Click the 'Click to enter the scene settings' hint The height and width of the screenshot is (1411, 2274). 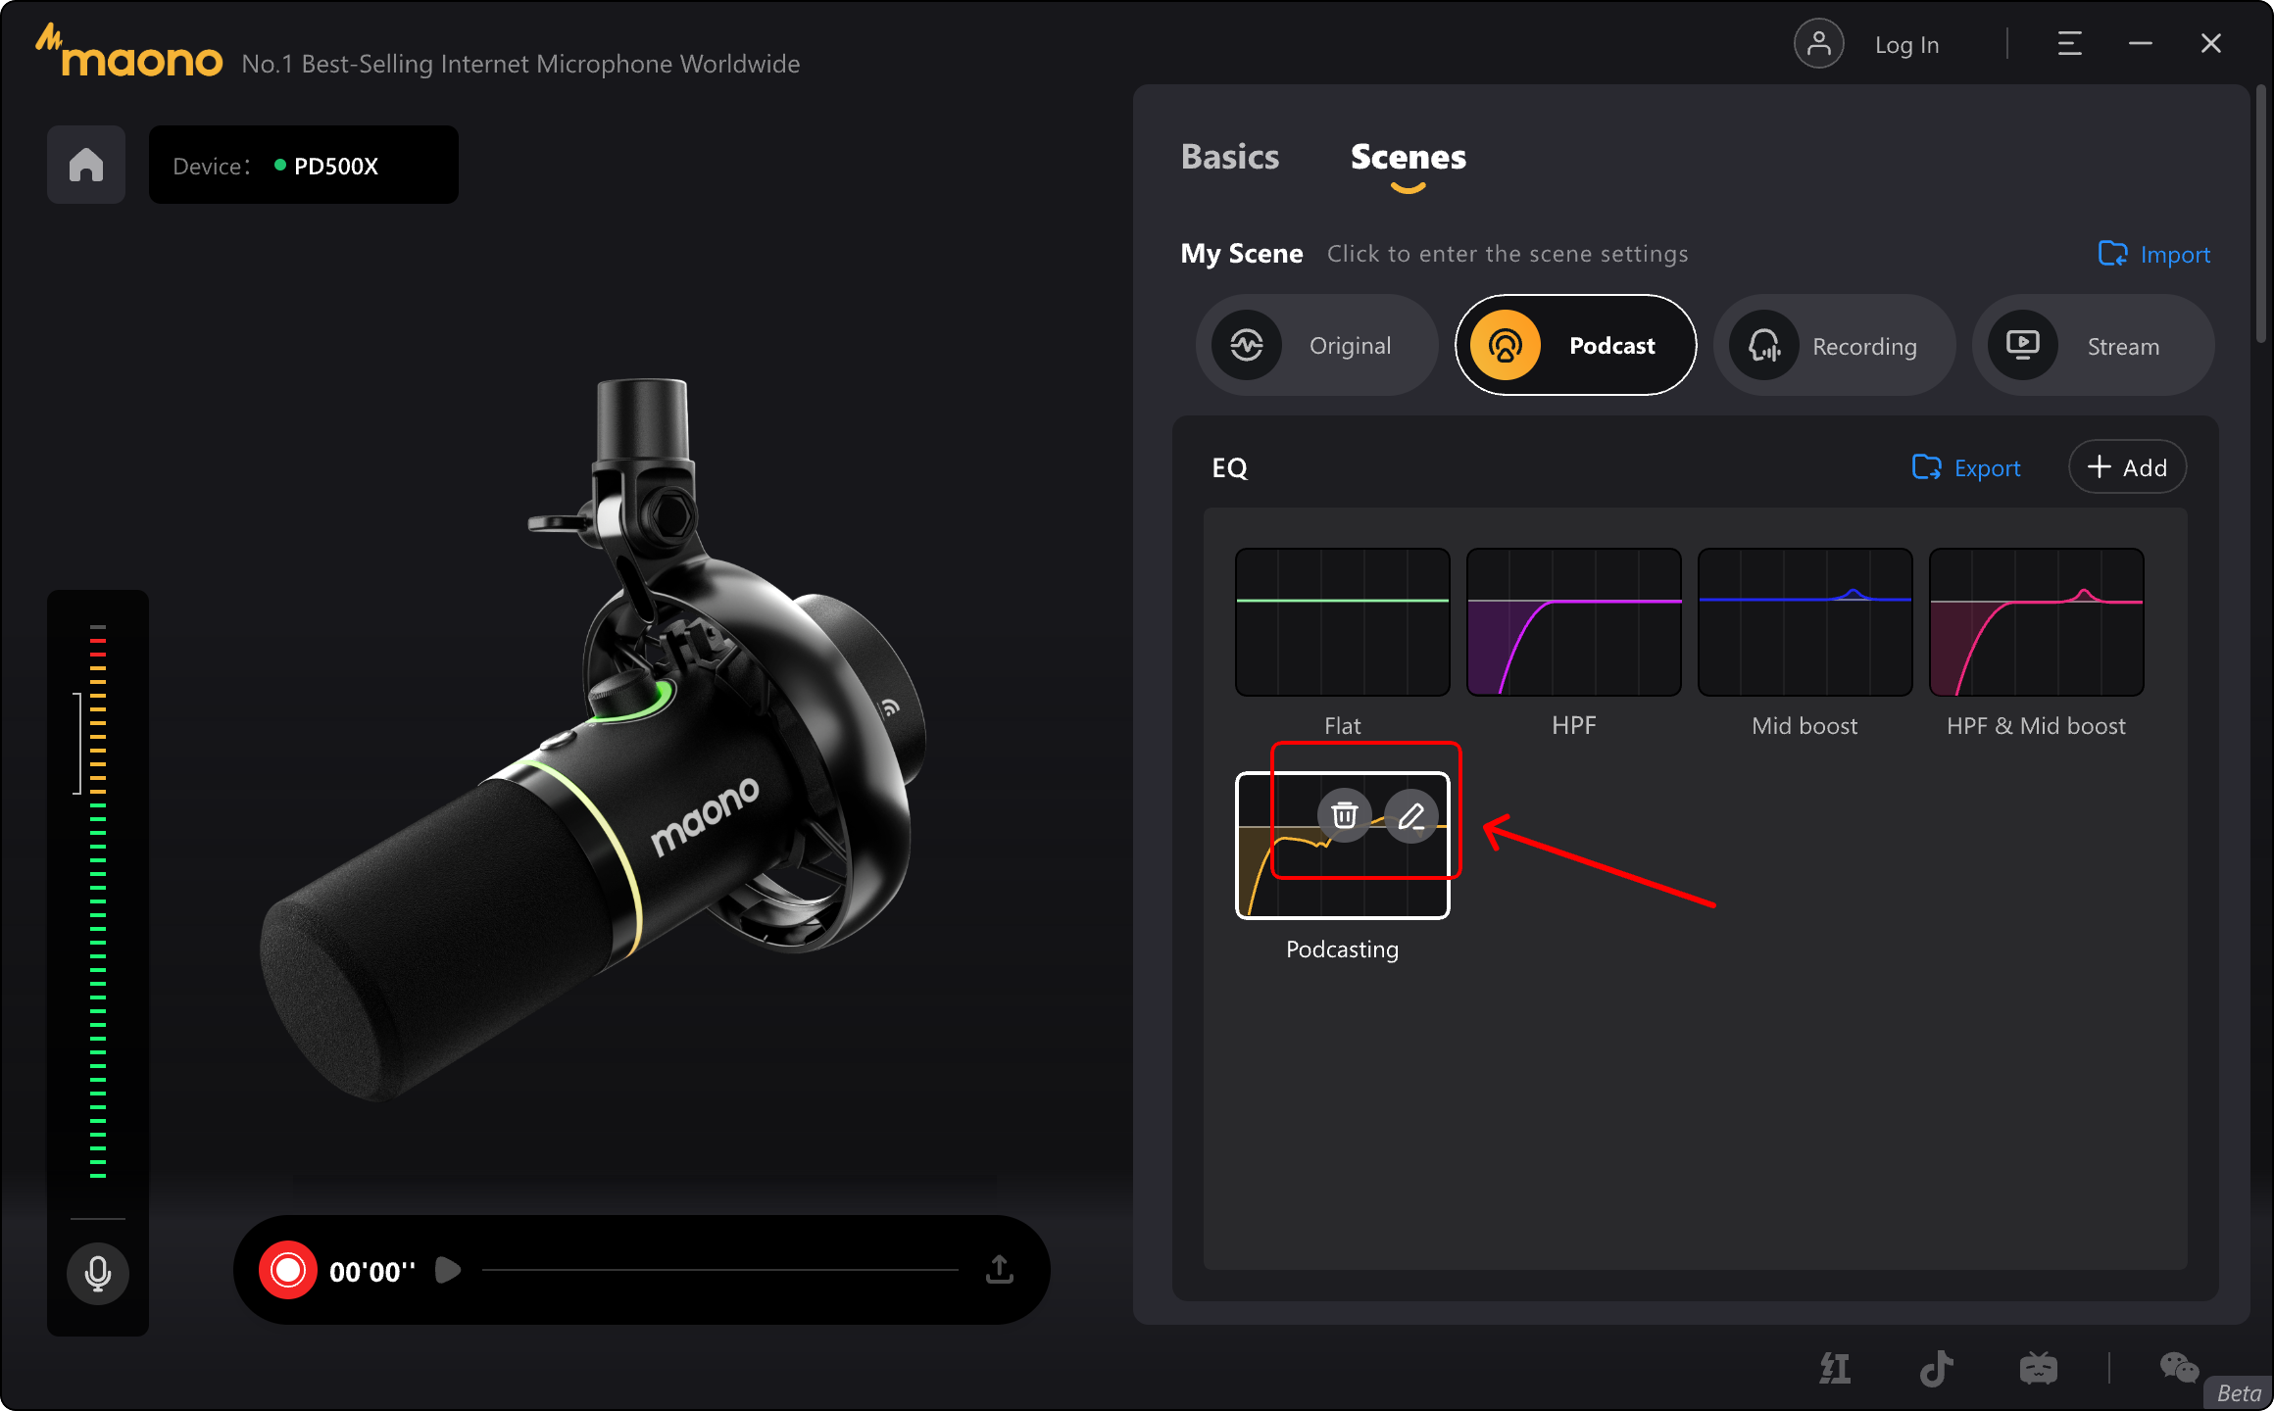pos(1508,254)
